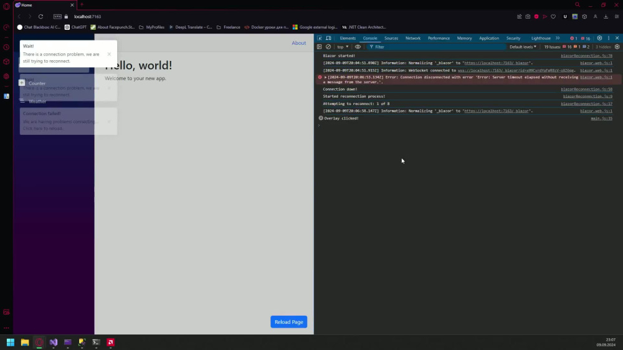
Task: Open the browser downloads icon
Action: point(606,17)
